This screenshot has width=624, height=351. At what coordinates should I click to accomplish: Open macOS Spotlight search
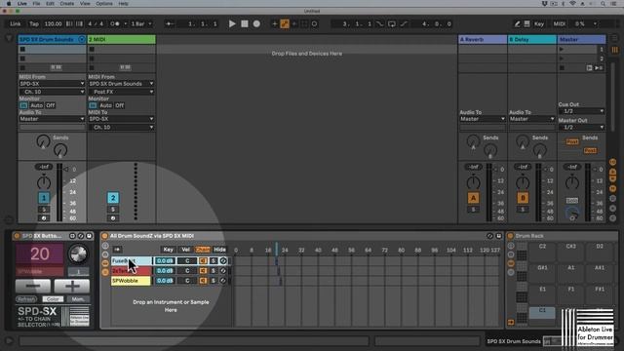coord(603,4)
